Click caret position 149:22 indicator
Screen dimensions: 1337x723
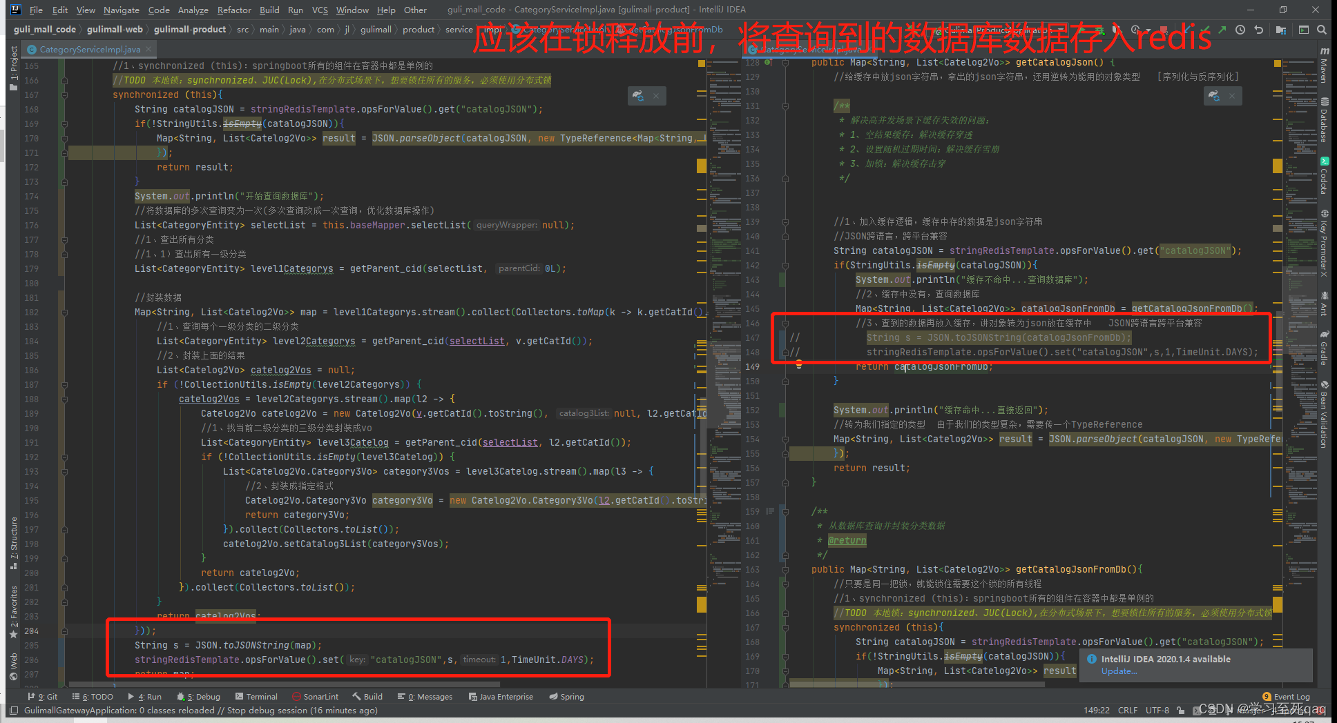(1097, 710)
